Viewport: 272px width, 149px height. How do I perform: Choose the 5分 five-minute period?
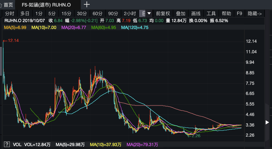click(x=52, y=14)
